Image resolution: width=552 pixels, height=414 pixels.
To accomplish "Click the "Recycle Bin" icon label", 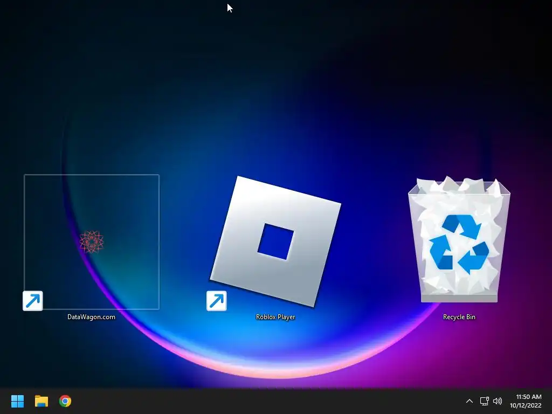I will click(459, 317).
